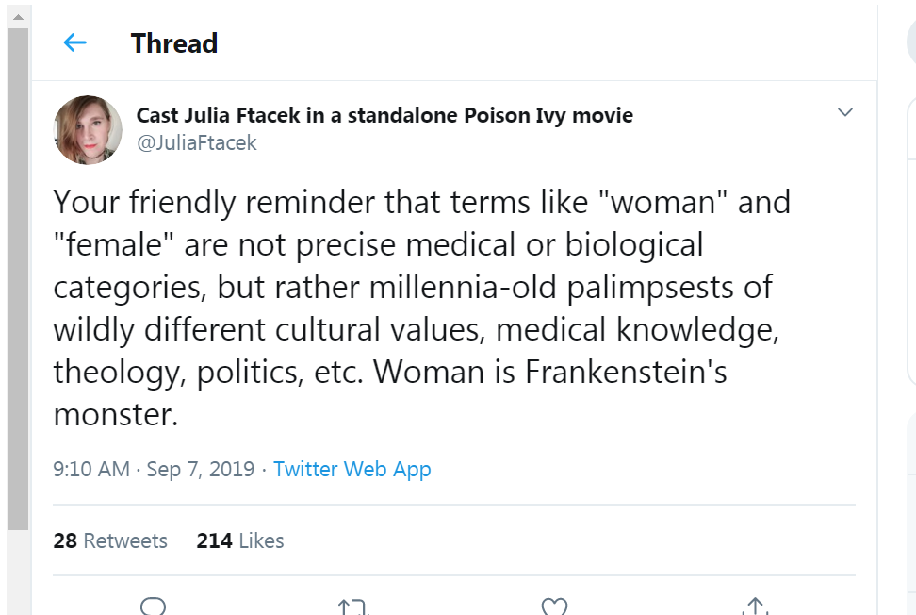
Task: Click the Thread header title
Action: (x=174, y=43)
